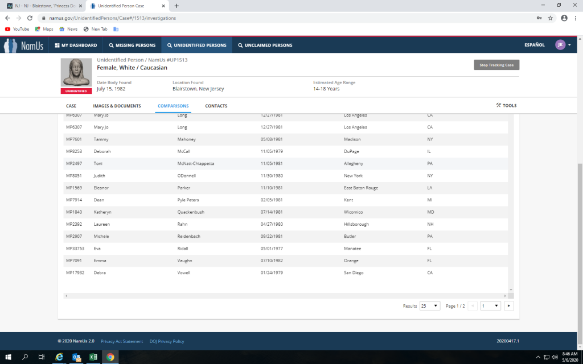Open Missing Persons search menu
The image size is (583, 364).
132,45
